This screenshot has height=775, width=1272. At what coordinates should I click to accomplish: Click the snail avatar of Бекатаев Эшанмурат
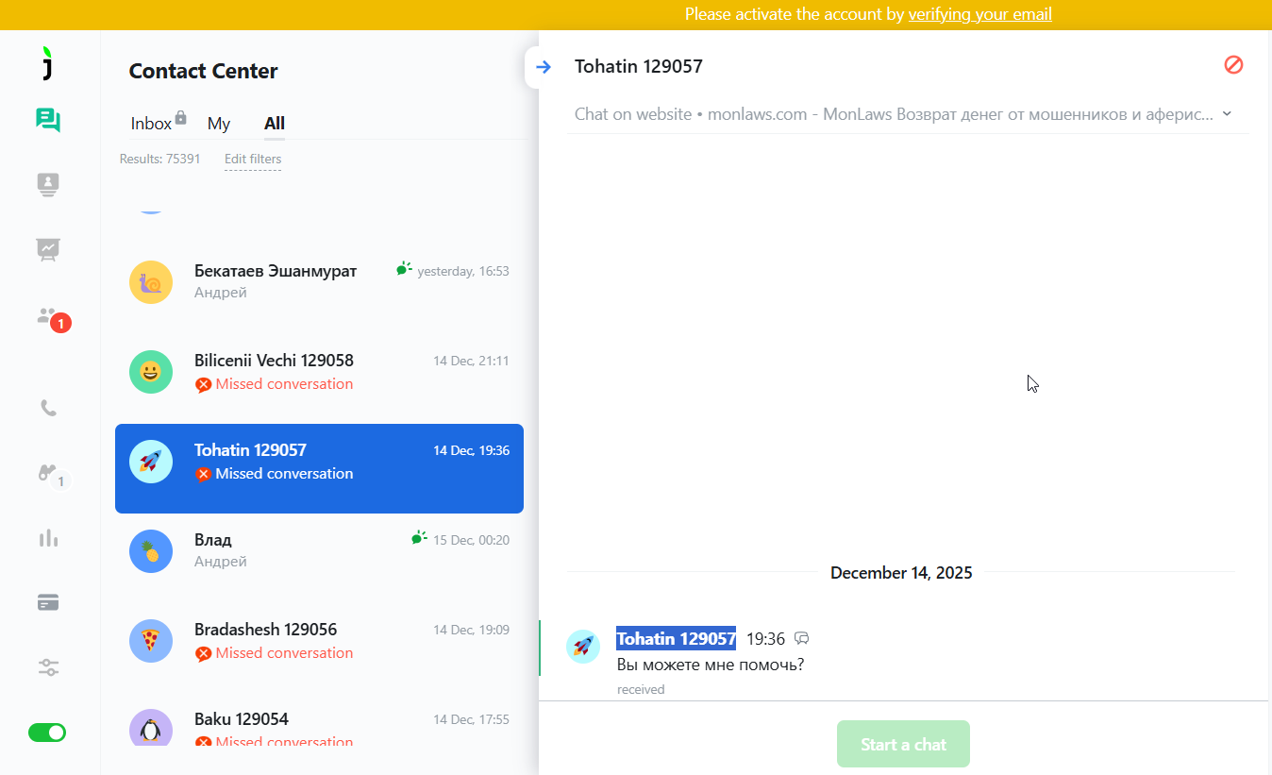151,282
